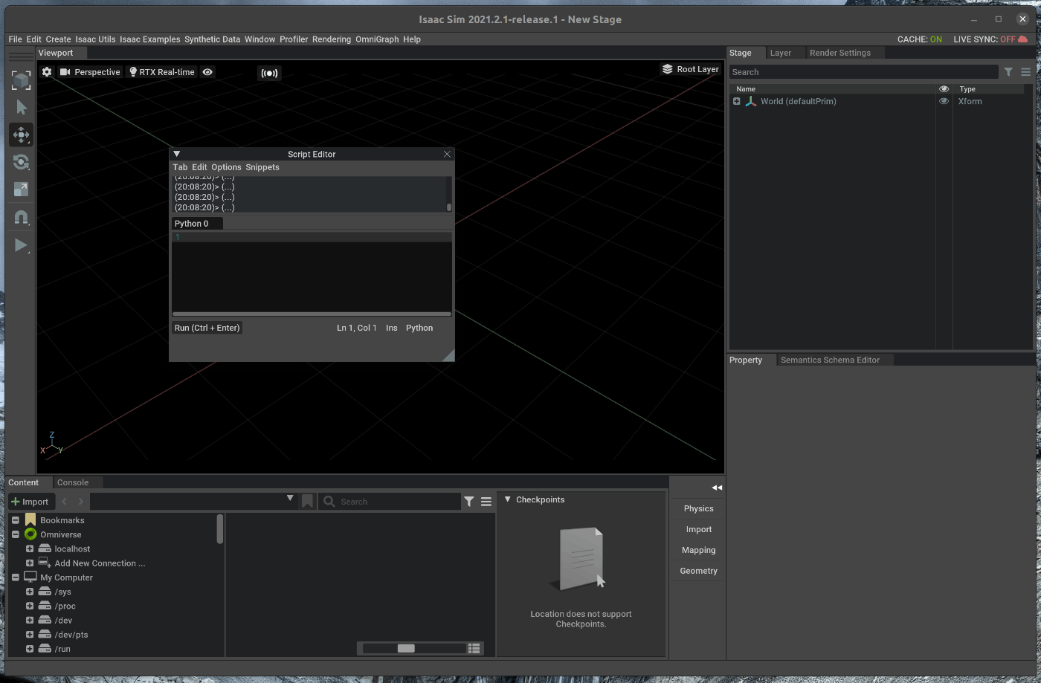Open the OmniGraph menu
This screenshot has height=683, width=1041.
(x=377, y=39)
